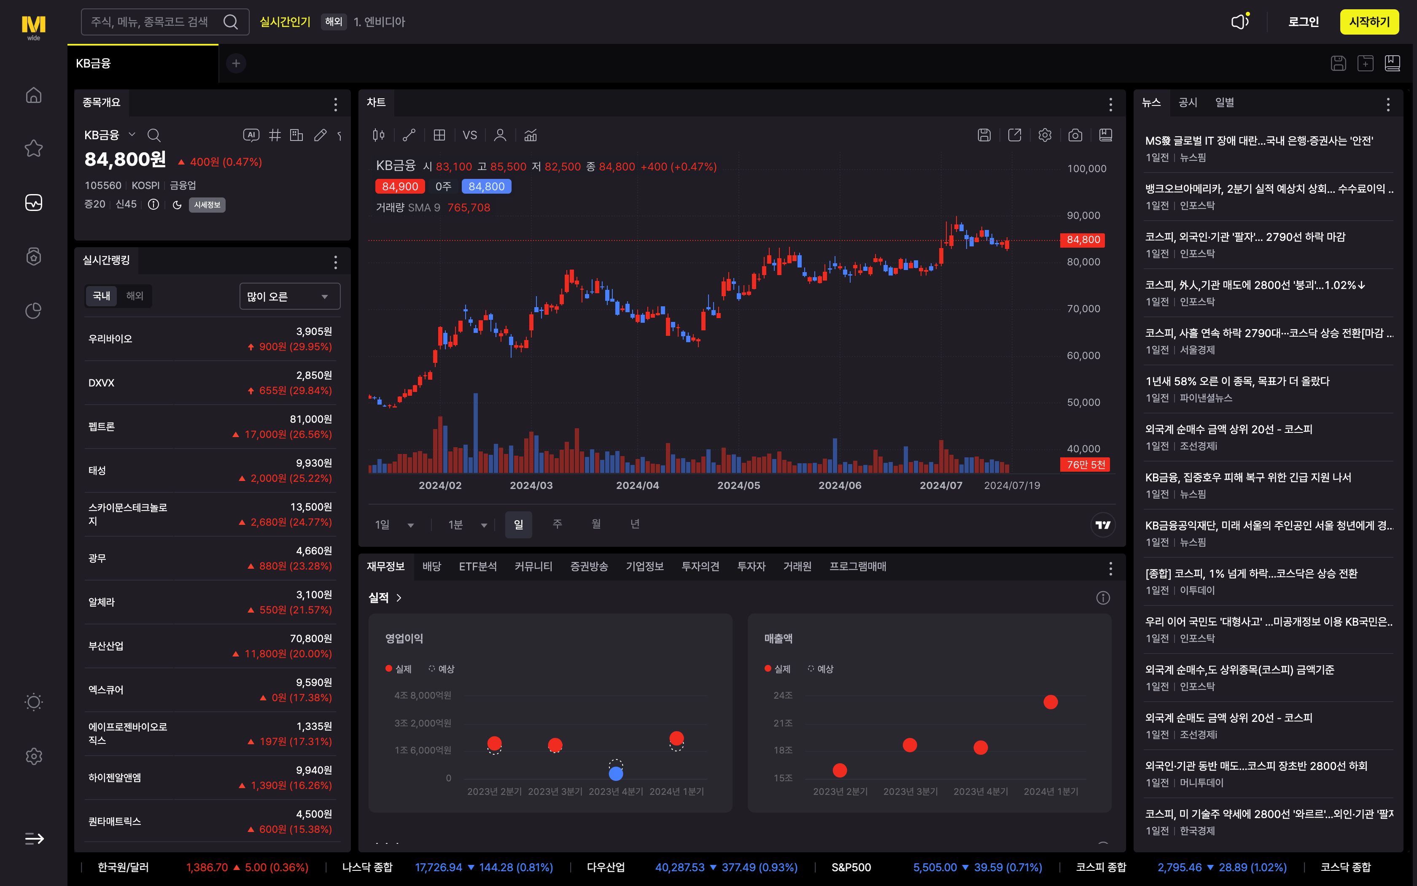Click the pencil edit icon in overview
The image size is (1417, 886).
320,135
